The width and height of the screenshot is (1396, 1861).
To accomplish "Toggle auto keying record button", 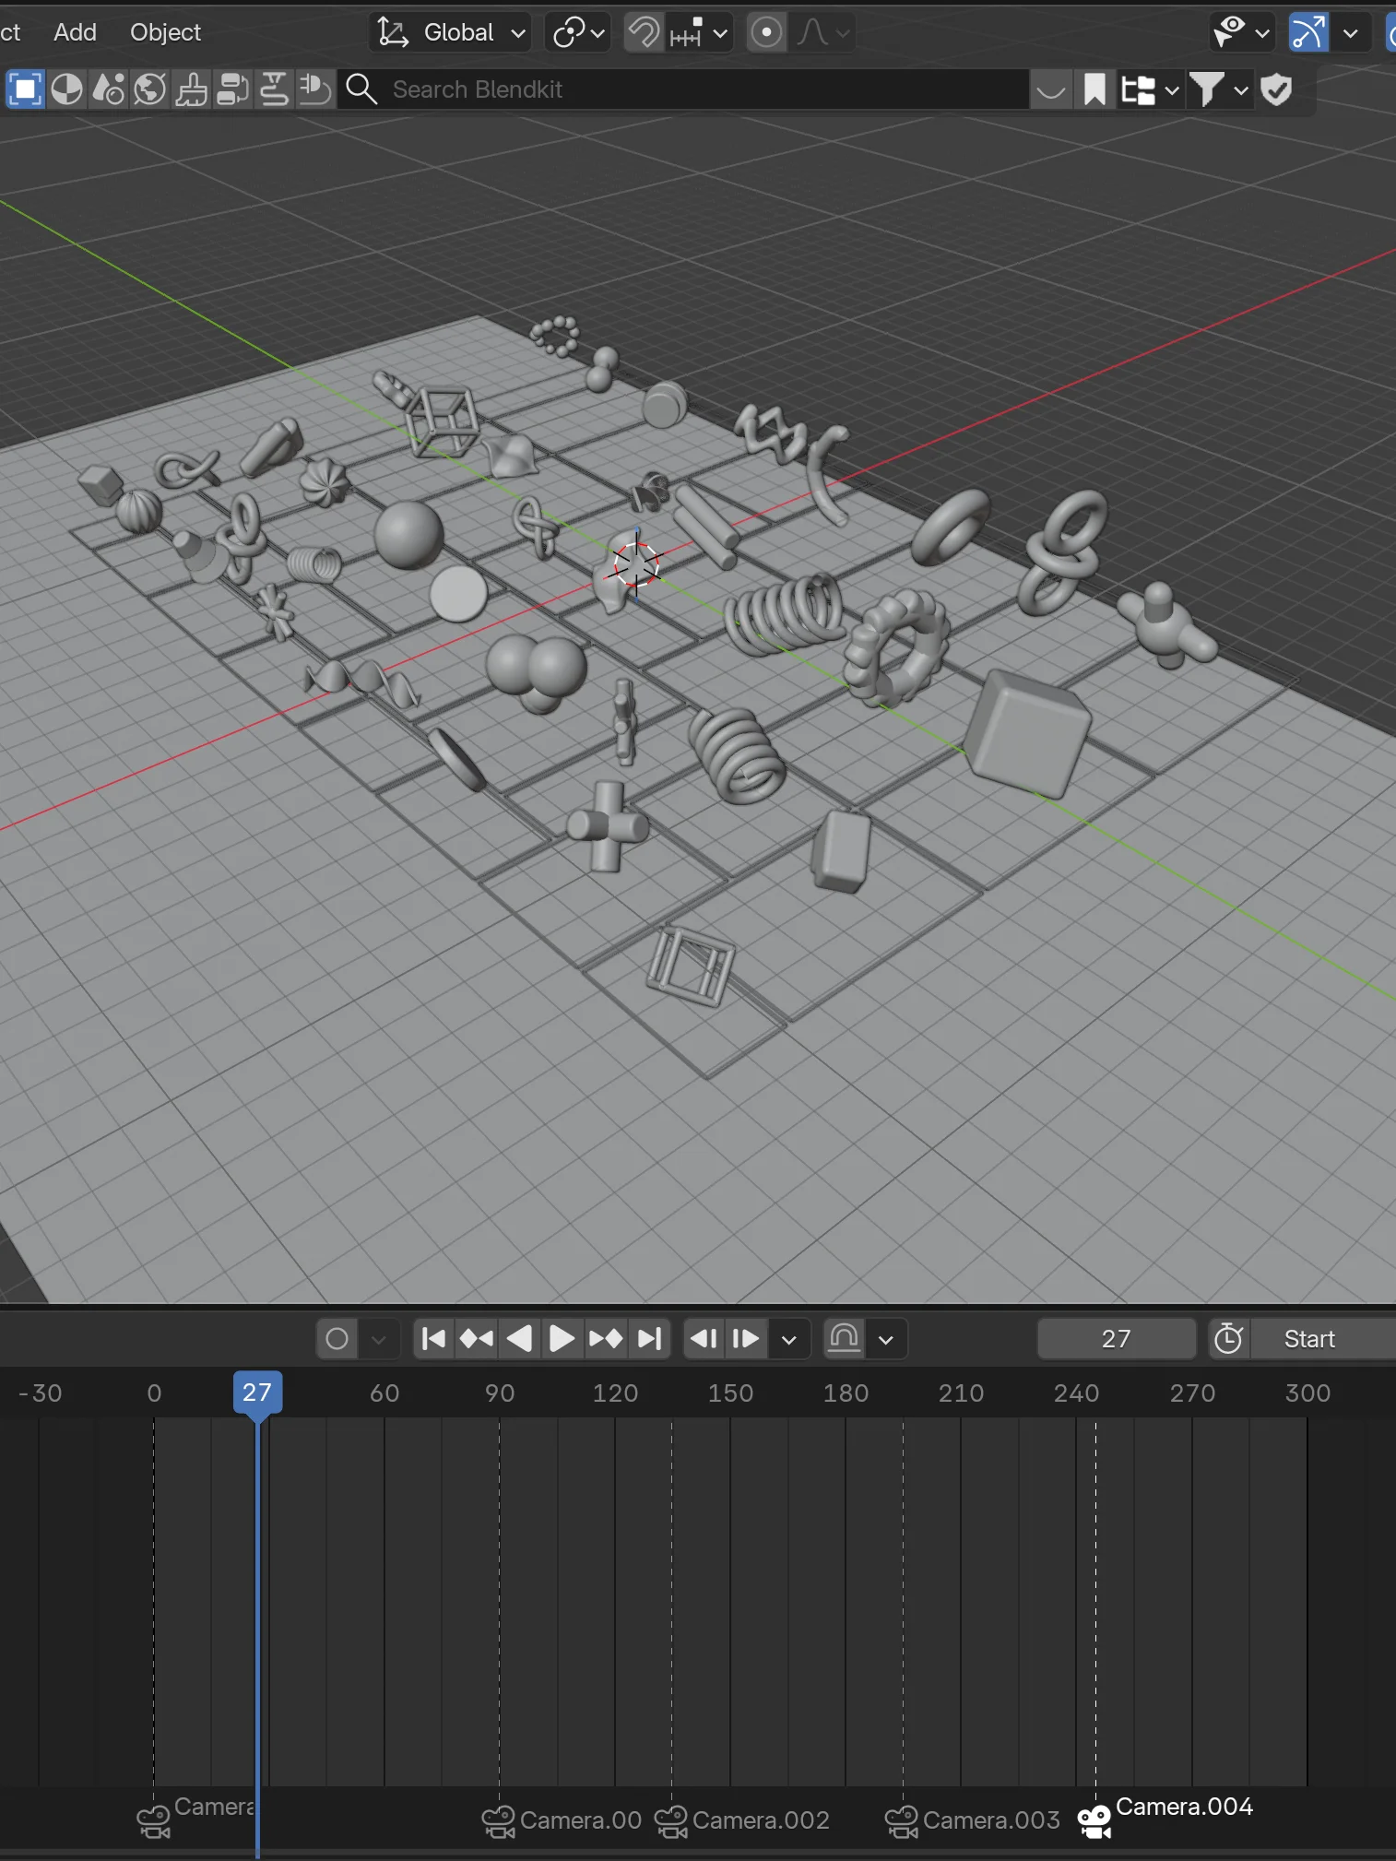I will [x=337, y=1339].
